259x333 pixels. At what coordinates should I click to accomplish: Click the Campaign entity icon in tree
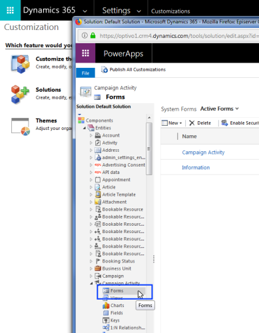click(x=98, y=276)
